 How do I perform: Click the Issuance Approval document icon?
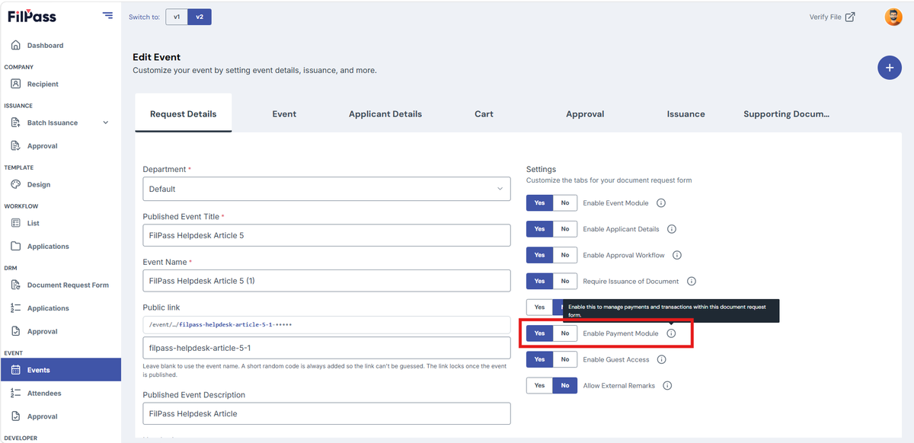pos(15,145)
